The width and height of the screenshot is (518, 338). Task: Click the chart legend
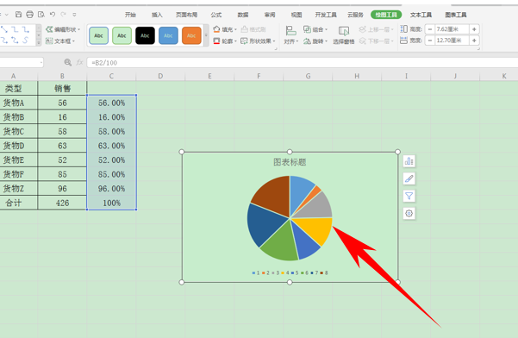(290, 273)
